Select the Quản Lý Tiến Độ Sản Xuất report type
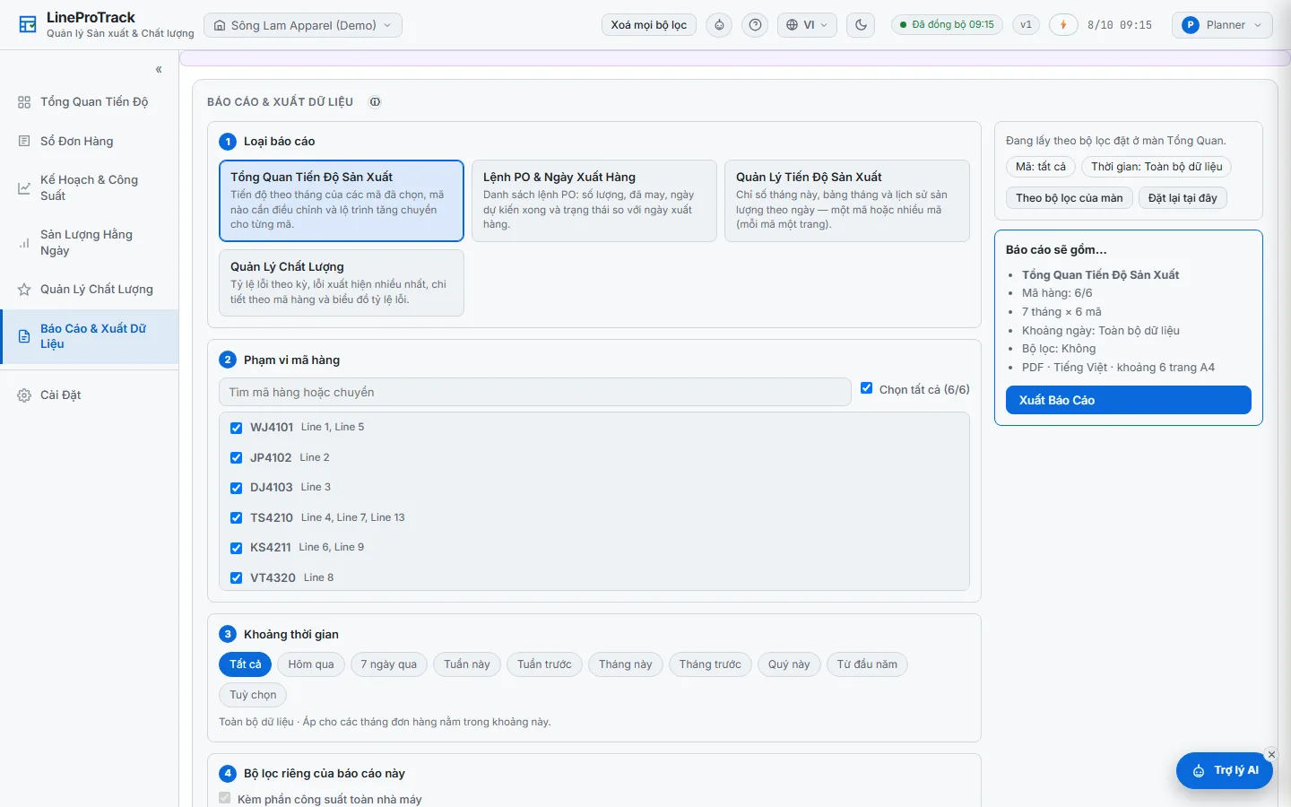The width and height of the screenshot is (1291, 807). coord(847,201)
